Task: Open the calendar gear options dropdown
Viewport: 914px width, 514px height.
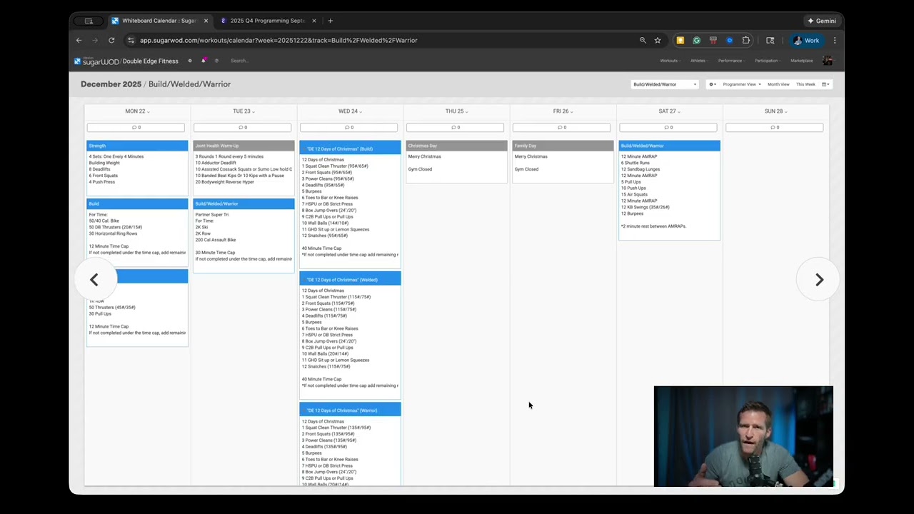Action: [x=713, y=84]
